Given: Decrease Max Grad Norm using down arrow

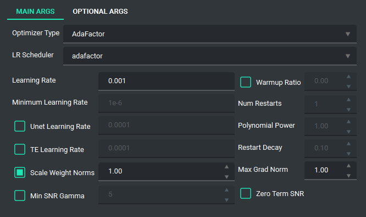Looking at the screenshot, I should click(348, 176).
